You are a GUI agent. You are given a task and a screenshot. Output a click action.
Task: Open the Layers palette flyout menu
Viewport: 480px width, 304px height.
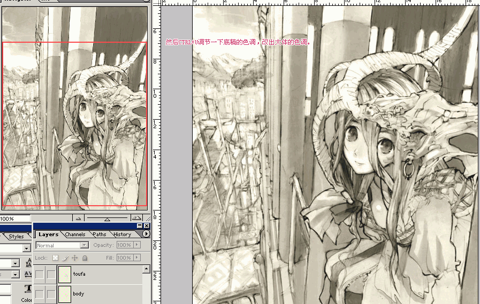click(x=146, y=234)
